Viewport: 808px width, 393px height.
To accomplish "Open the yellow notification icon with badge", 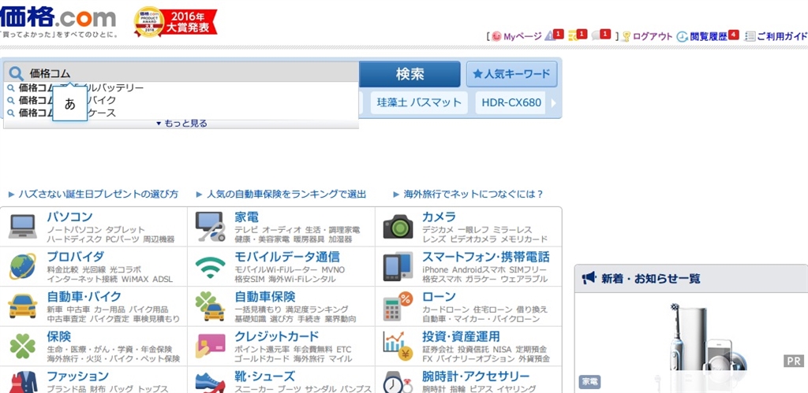I will pos(578,35).
